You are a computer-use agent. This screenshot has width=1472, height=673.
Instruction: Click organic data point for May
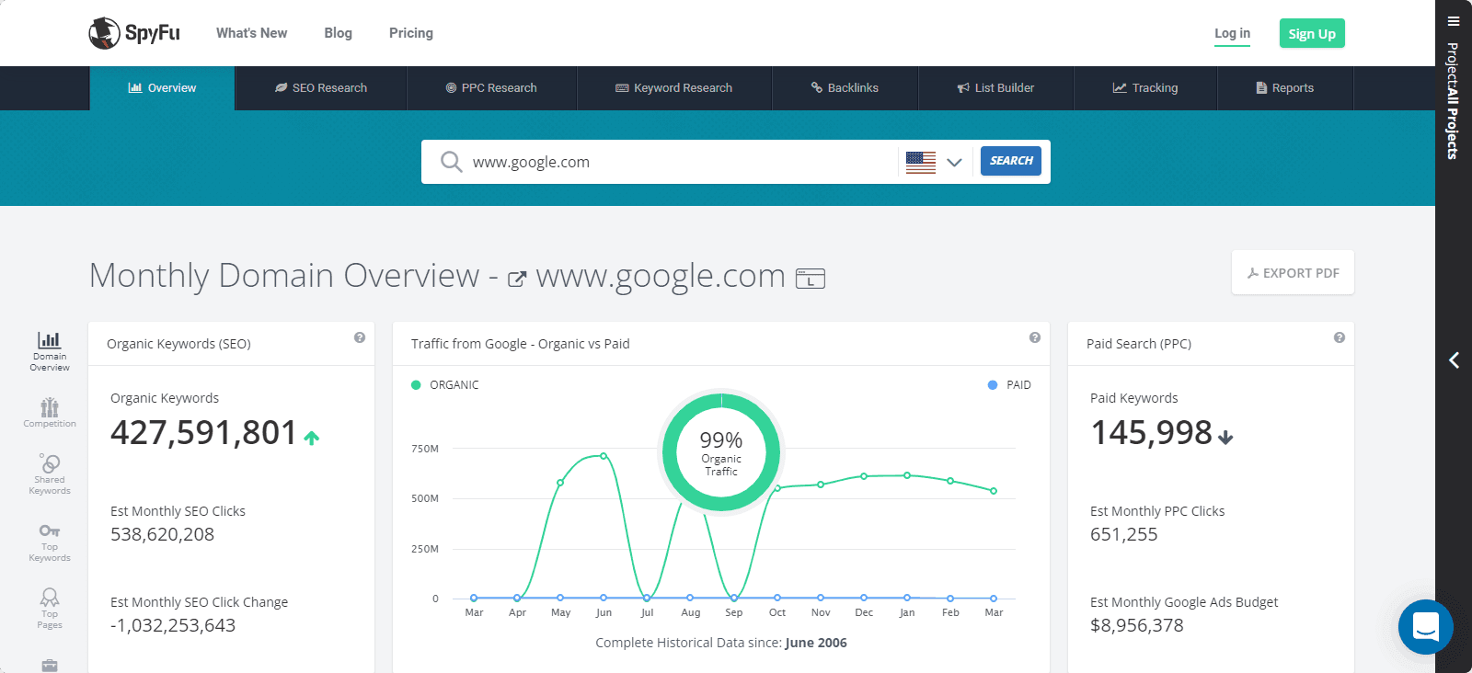click(560, 482)
